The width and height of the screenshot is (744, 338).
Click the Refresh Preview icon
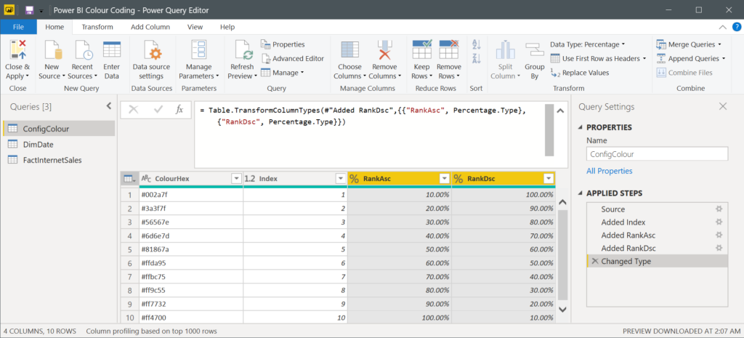click(x=244, y=50)
